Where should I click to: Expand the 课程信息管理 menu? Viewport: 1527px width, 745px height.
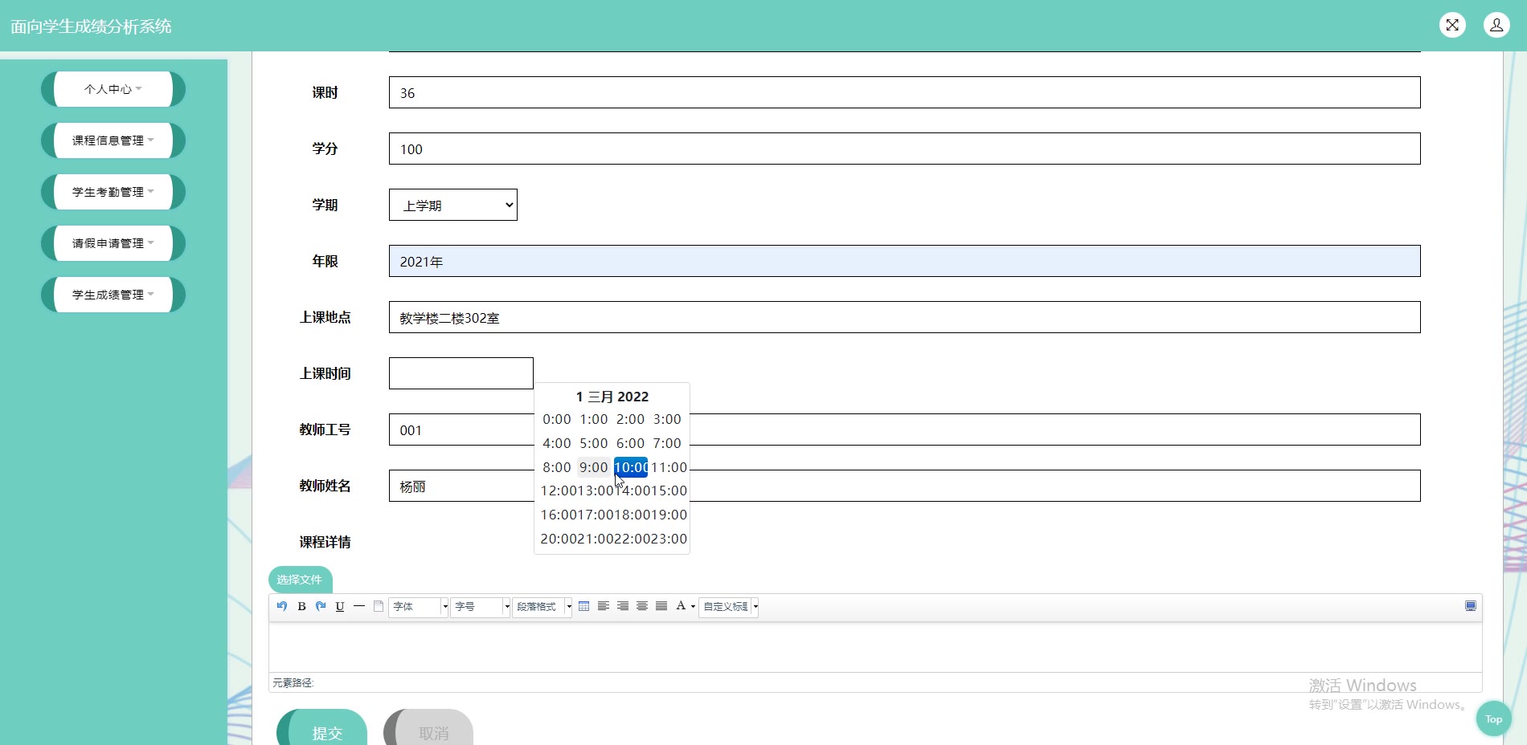coord(113,140)
